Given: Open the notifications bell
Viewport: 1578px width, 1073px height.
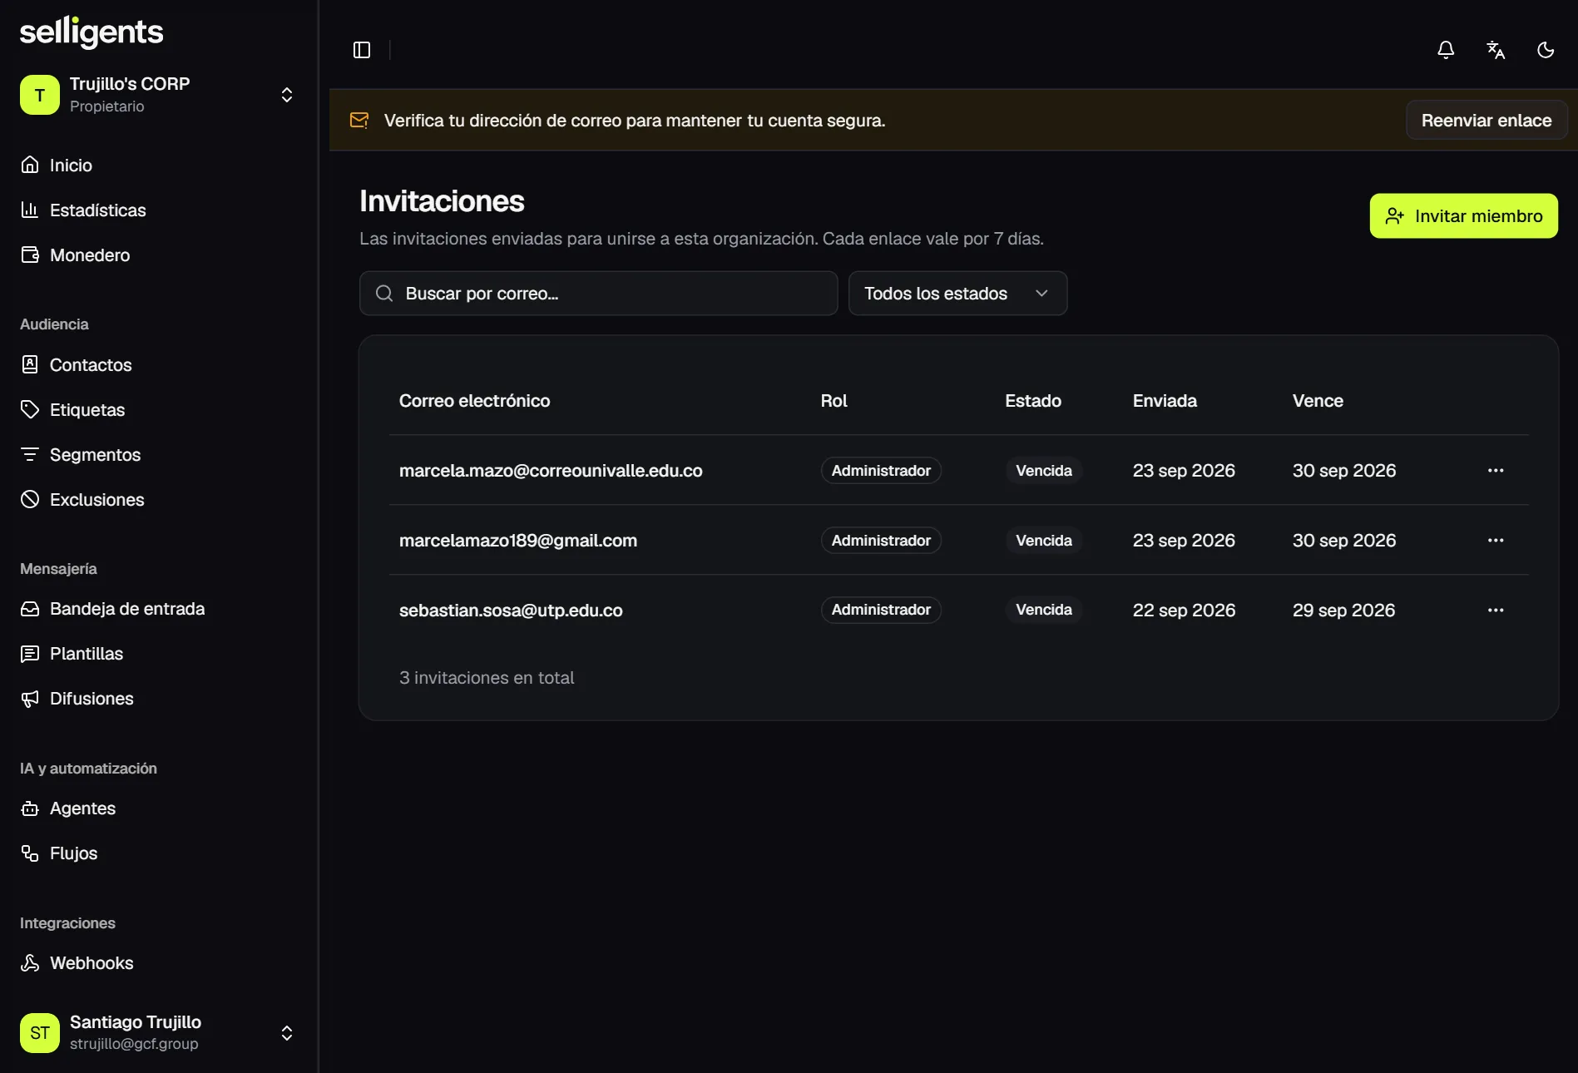Looking at the screenshot, I should point(1446,50).
